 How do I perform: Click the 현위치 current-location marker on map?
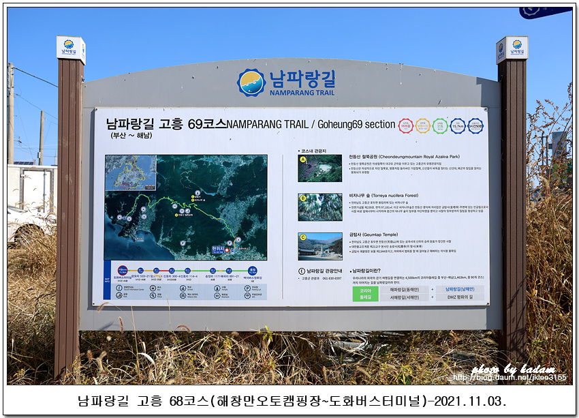(218, 249)
